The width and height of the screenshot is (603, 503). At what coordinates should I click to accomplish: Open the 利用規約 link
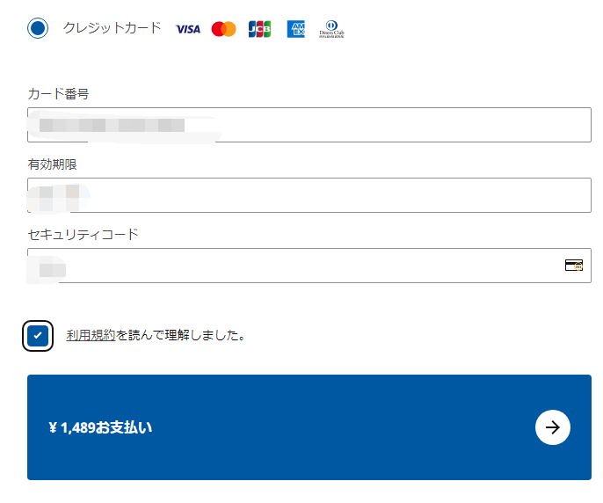pos(91,335)
